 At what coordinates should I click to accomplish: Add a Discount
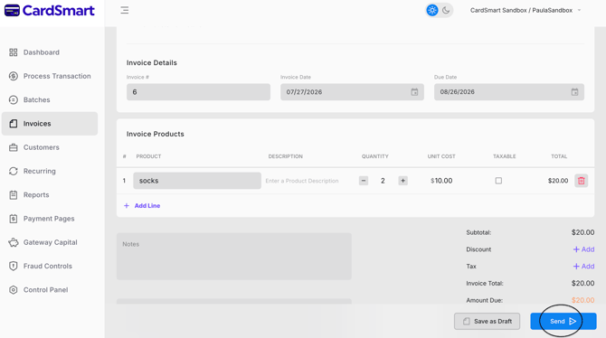pos(583,249)
